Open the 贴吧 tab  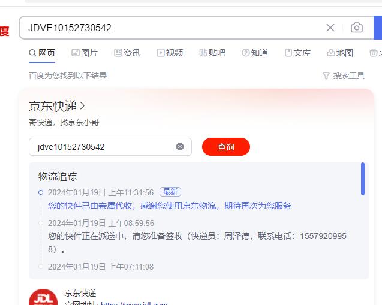point(212,53)
